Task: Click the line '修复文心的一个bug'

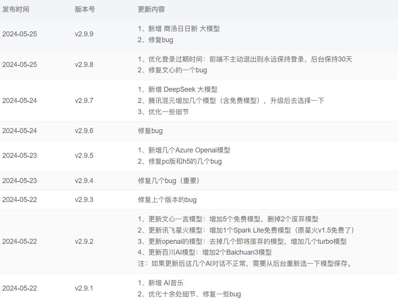Action: pos(172,70)
